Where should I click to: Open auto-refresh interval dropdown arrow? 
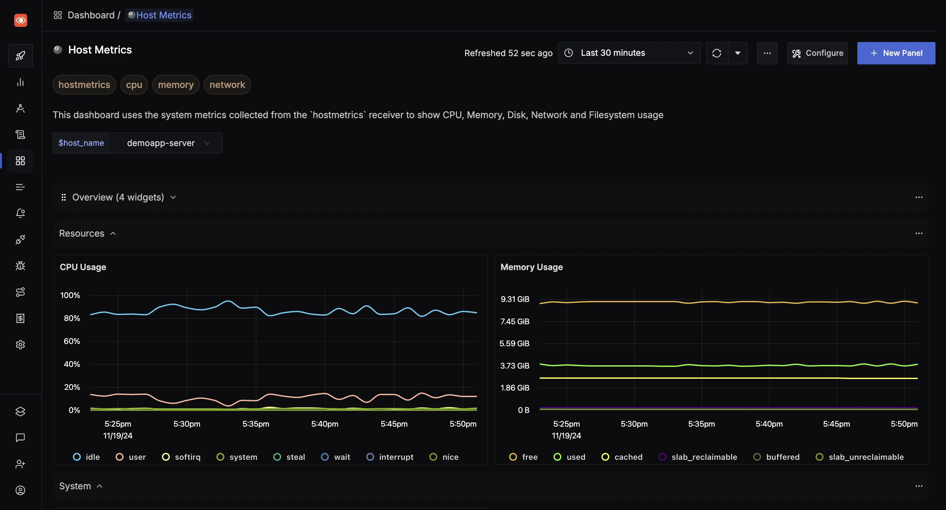737,53
